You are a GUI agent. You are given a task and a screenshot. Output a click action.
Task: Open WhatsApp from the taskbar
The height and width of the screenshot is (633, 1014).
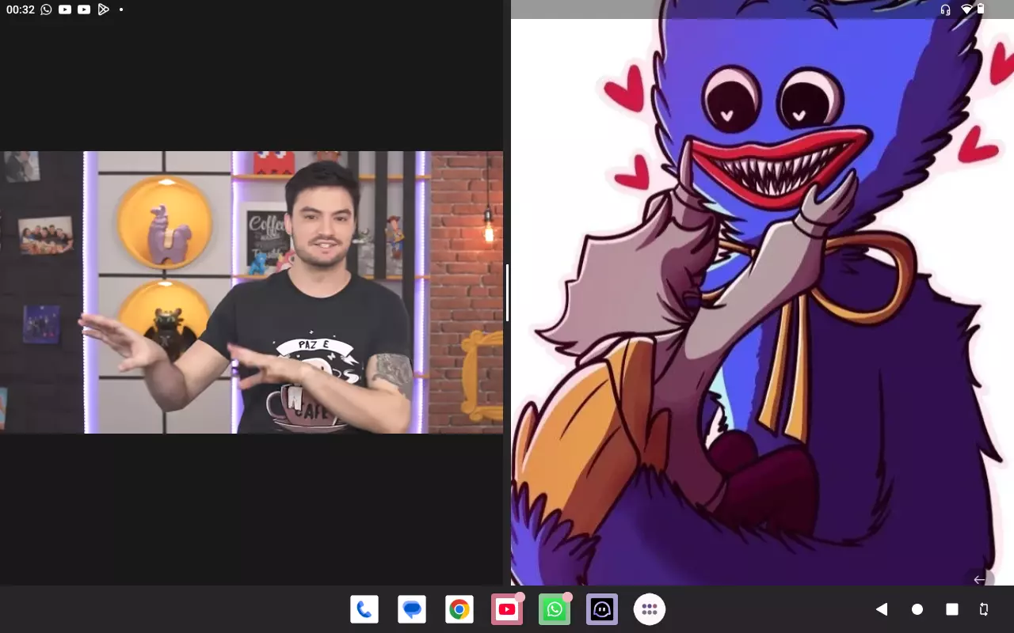coord(555,609)
